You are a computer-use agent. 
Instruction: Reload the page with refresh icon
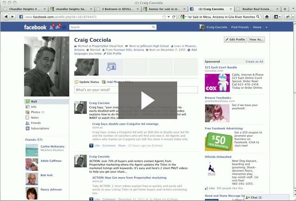tap(174, 17)
